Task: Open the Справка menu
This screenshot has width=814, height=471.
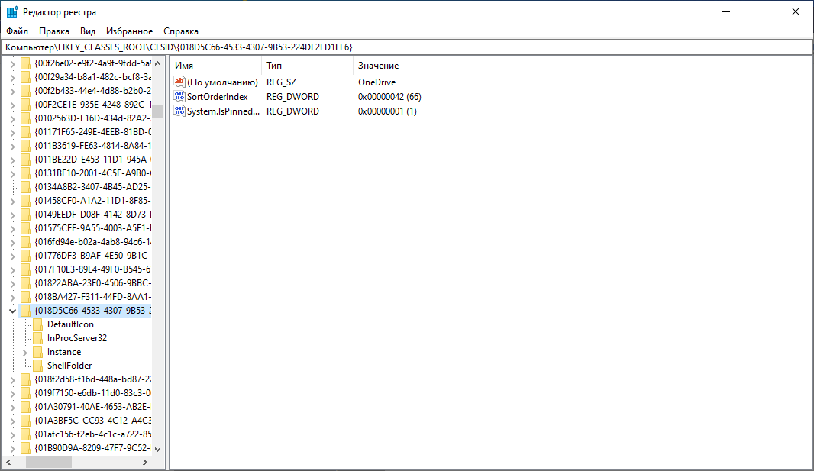Action: [x=181, y=31]
